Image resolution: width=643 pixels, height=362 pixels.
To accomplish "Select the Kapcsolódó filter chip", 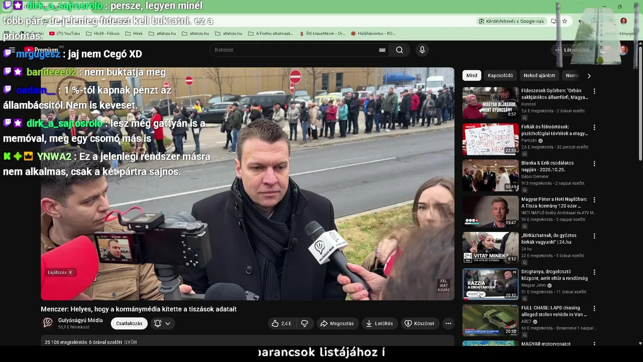I will click(500, 75).
